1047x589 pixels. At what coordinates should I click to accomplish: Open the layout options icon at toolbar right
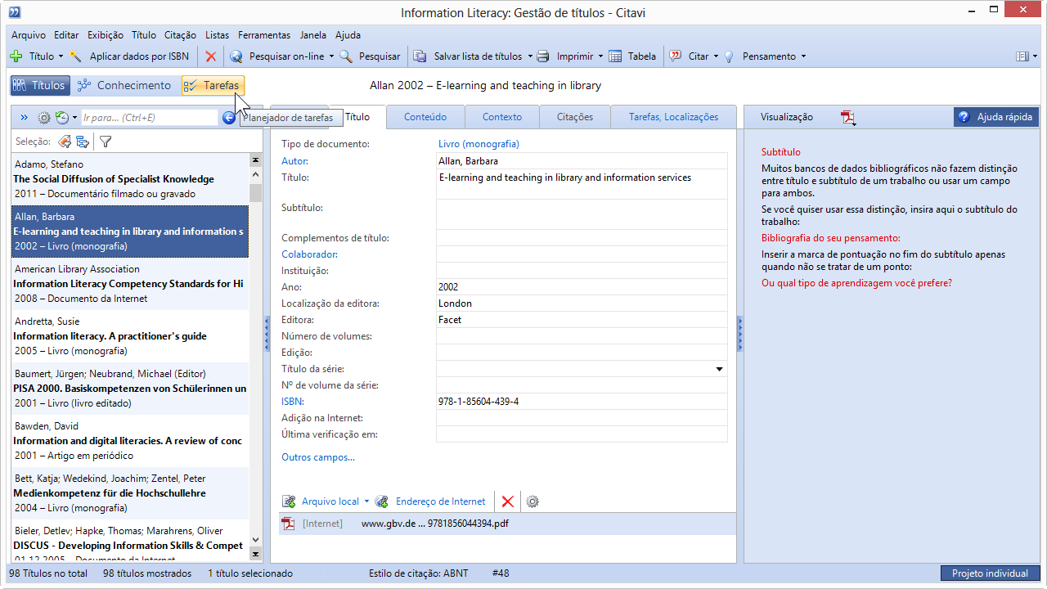coord(1022,56)
